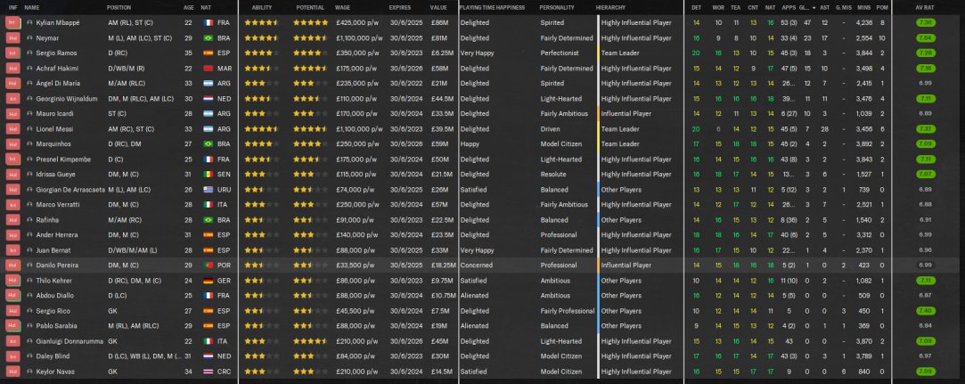Click the player icon beside Idrissa Gueye
Viewport: 965px width, 384px height.
pos(29,174)
